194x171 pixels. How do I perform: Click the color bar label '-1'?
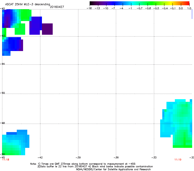(x=130, y=8)
